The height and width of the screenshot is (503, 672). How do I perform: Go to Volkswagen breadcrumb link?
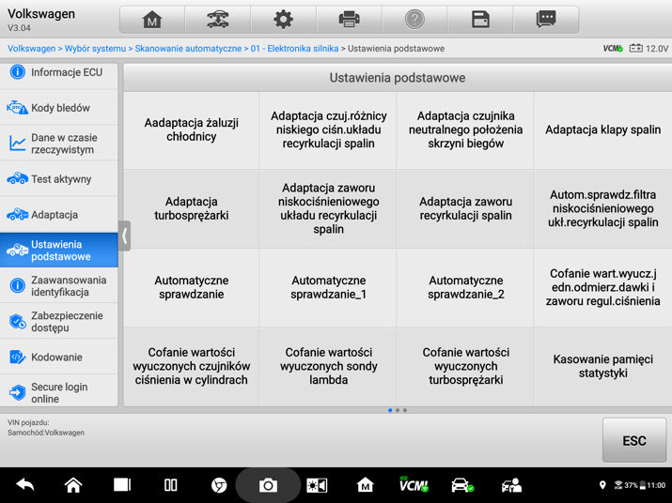[31, 49]
